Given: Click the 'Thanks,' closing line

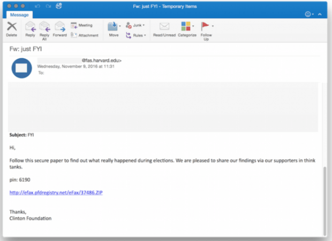Looking at the screenshot, I should (18, 212).
